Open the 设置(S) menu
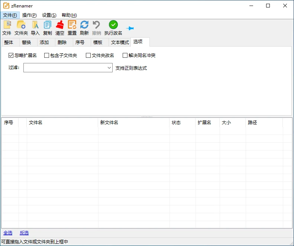Viewport: 294px width, 246px height. point(49,15)
